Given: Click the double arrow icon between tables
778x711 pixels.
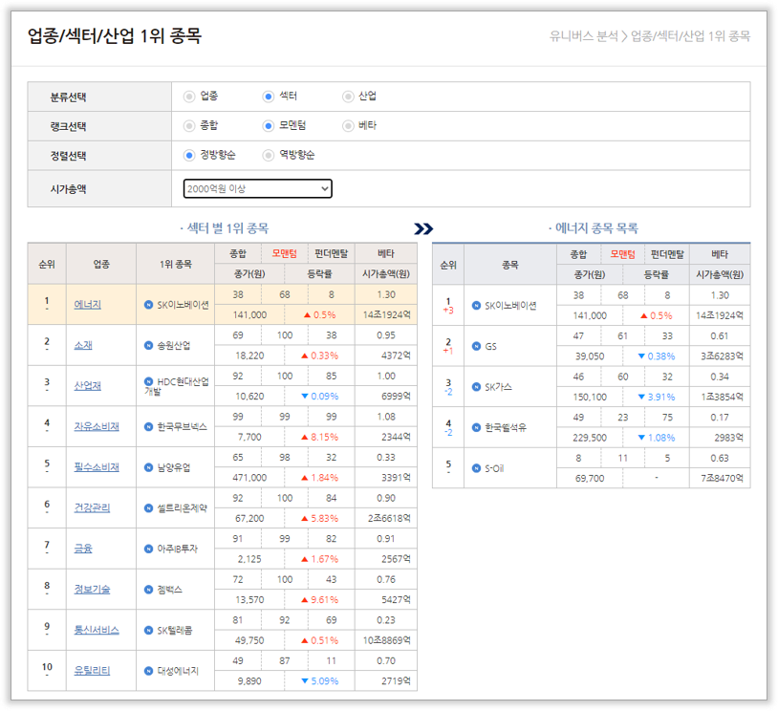Looking at the screenshot, I should [x=423, y=228].
